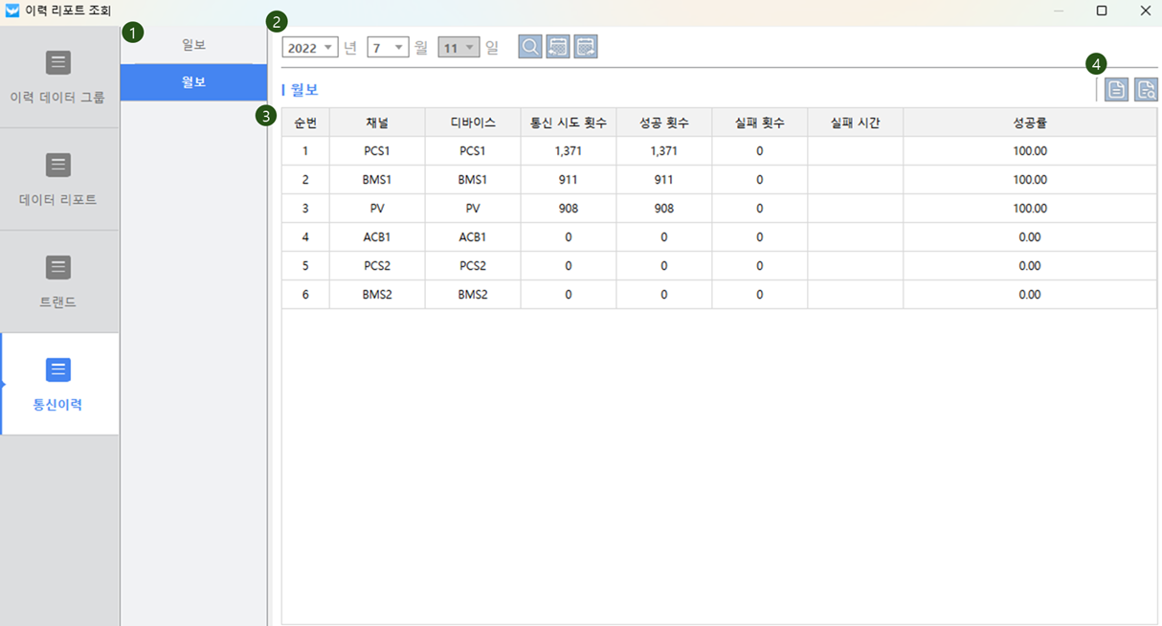Screen dimensions: 1162x626
Task: Open the 데이터 리포트 sidebar section
Action: point(58,179)
